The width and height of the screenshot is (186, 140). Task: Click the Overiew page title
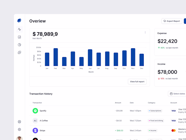(37, 21)
